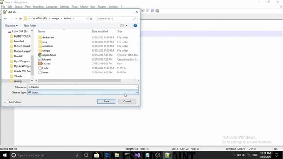Click the microphone icon in taskbar search
The image size is (283, 159).
(76, 155)
